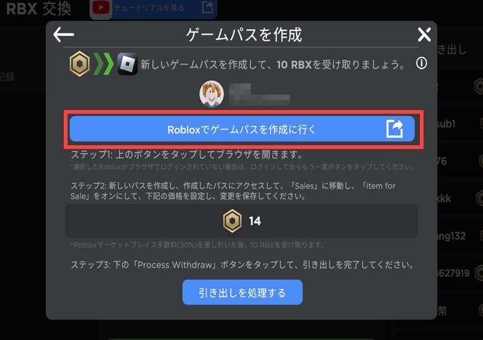Click the Roblox logo icon
483x340 pixels.
click(x=127, y=64)
